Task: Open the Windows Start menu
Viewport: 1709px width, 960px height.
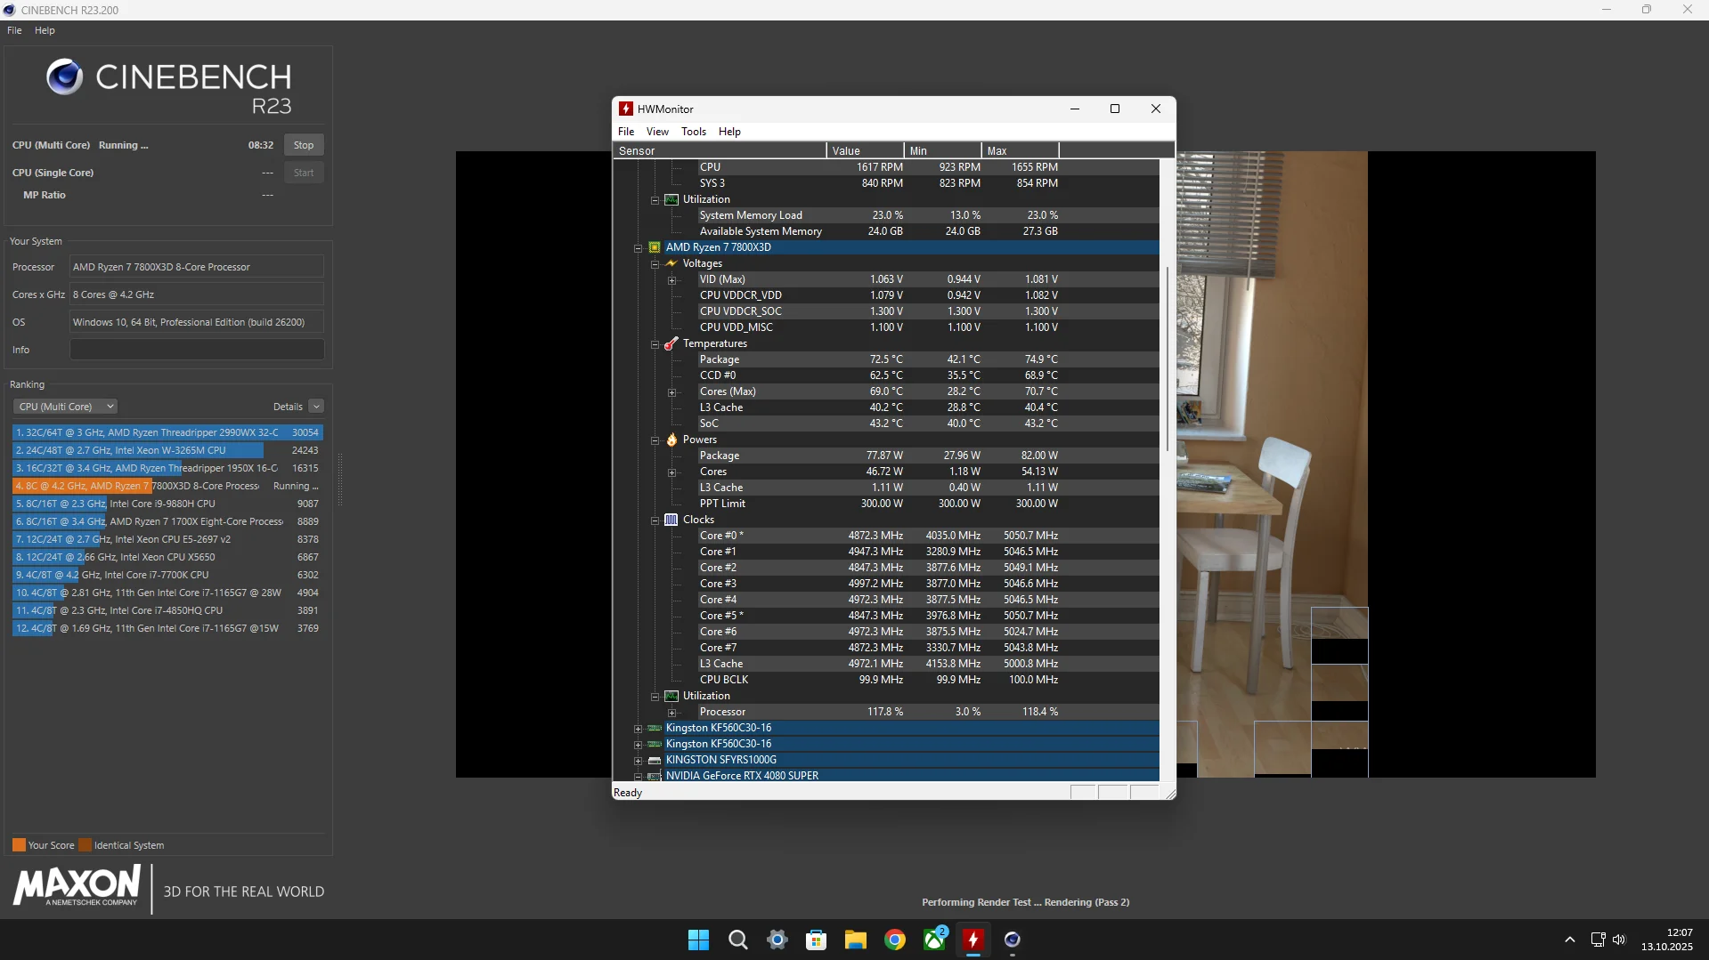Action: click(x=699, y=940)
